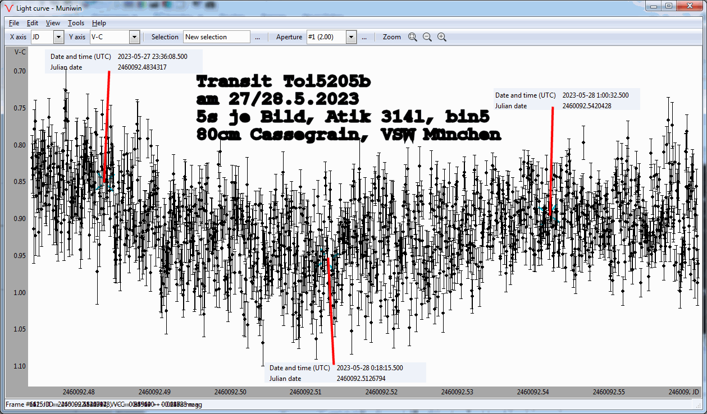Open the File menu
The height and width of the screenshot is (414, 707).
(14, 23)
